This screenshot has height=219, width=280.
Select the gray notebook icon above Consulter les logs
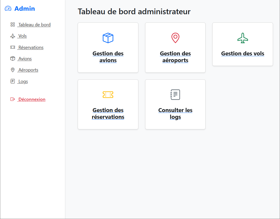coord(175,95)
